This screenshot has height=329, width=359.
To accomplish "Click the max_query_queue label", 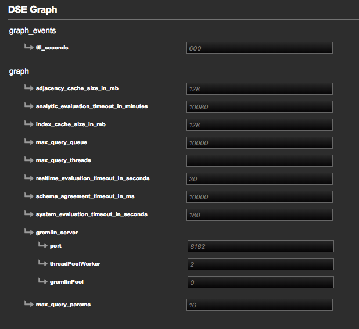I will (x=62, y=142).
